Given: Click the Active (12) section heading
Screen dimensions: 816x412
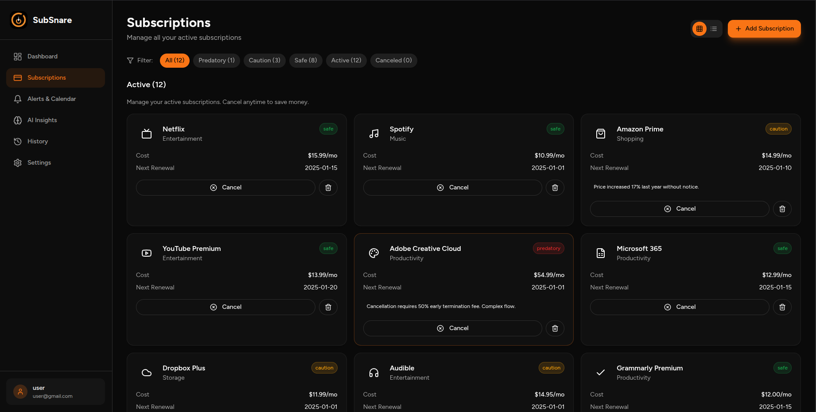Looking at the screenshot, I should click(x=146, y=85).
